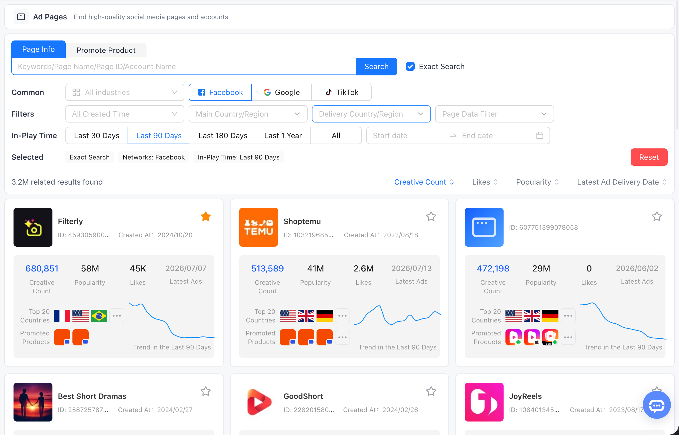Show more promoted products for ID 607751399078058
The image size is (679, 435).
coord(568,337)
